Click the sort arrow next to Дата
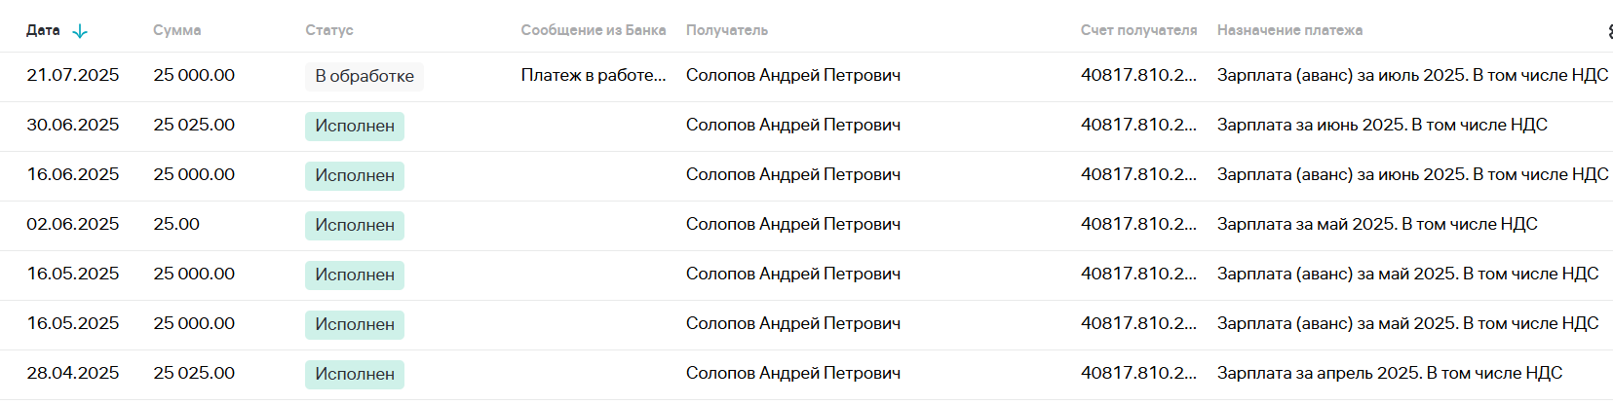 (x=80, y=31)
